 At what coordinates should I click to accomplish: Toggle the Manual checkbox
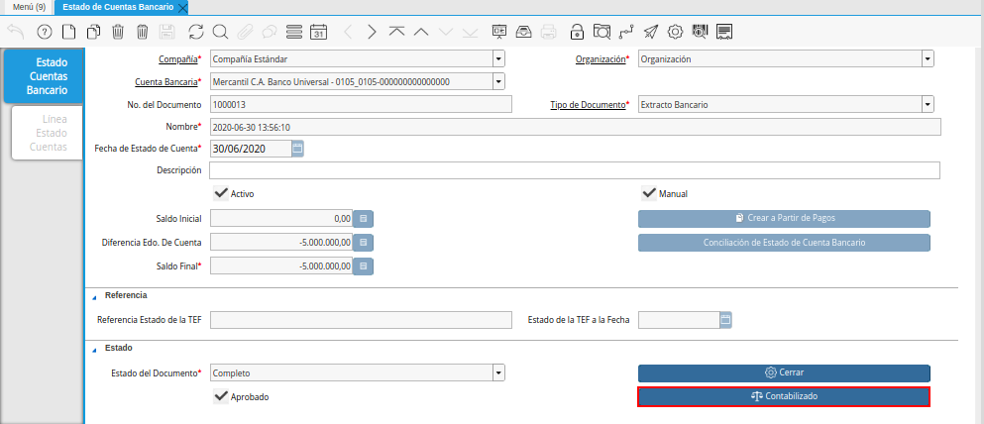(649, 193)
